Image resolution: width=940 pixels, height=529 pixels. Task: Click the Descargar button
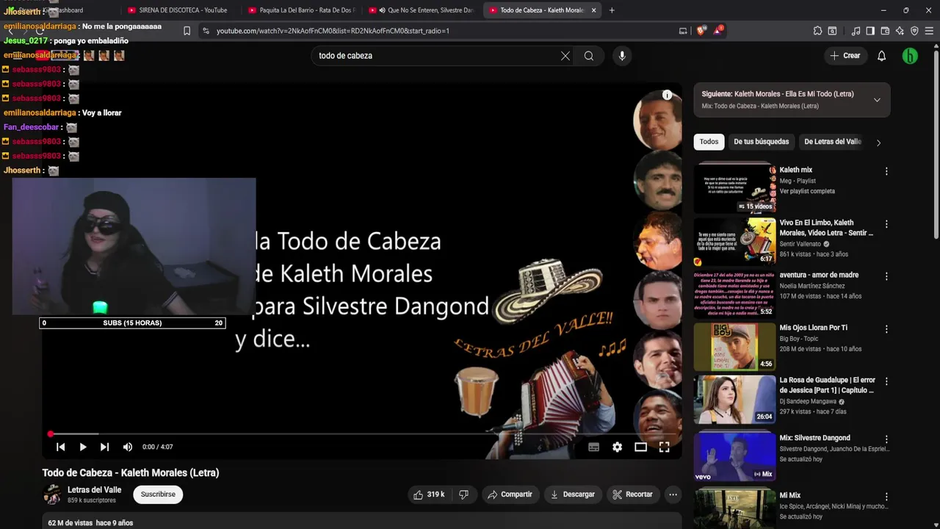point(572,494)
